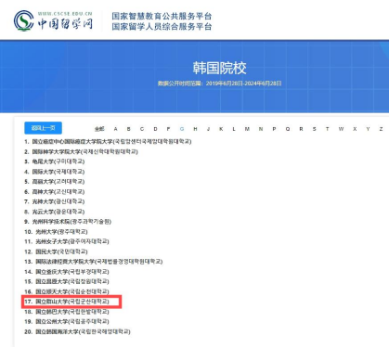Select letter A in alphabet filter
This screenshot has width=389, height=348.
click(115, 129)
